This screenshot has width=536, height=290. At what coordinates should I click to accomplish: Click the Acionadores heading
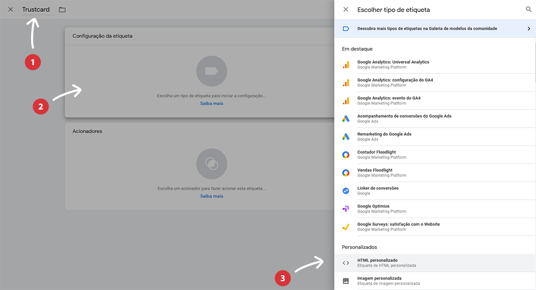87,131
